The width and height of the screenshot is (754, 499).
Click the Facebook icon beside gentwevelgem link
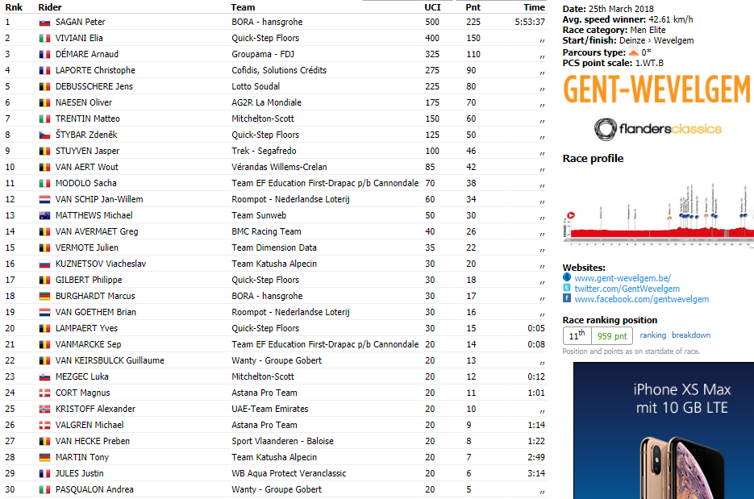tap(567, 298)
